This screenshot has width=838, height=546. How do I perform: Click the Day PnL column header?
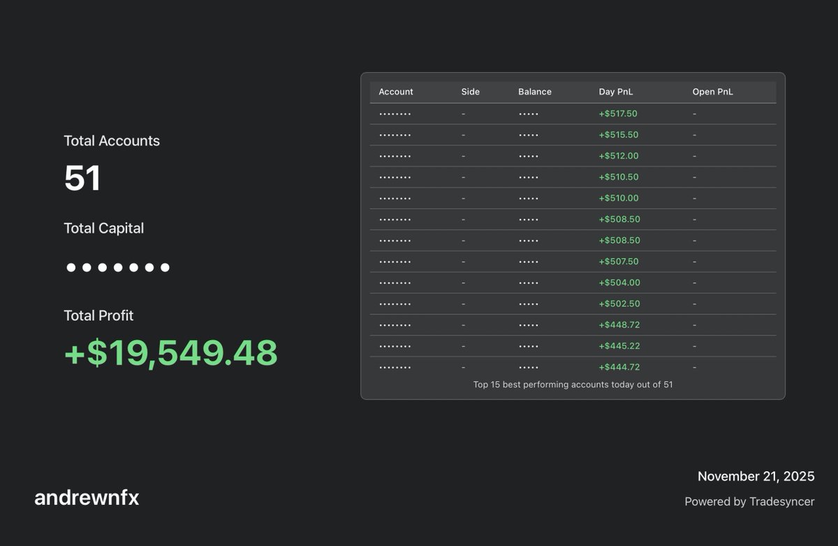tap(616, 91)
